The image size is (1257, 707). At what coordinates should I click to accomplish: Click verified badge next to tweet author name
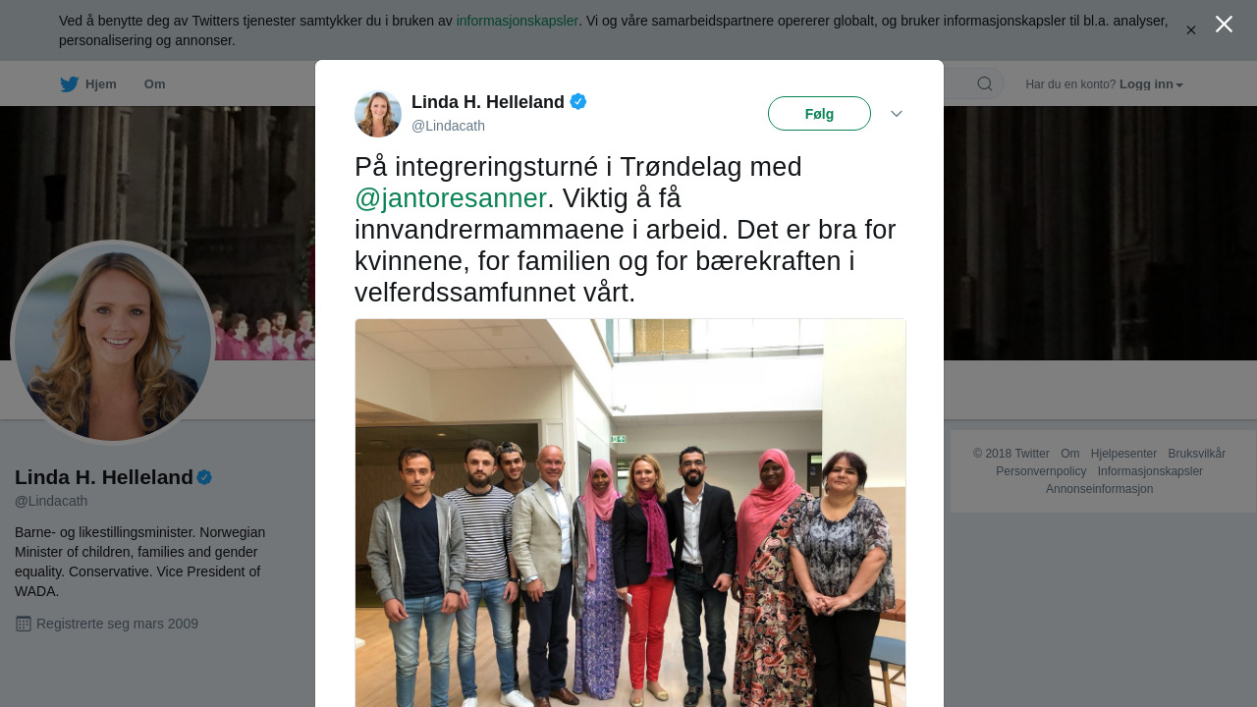(578, 101)
